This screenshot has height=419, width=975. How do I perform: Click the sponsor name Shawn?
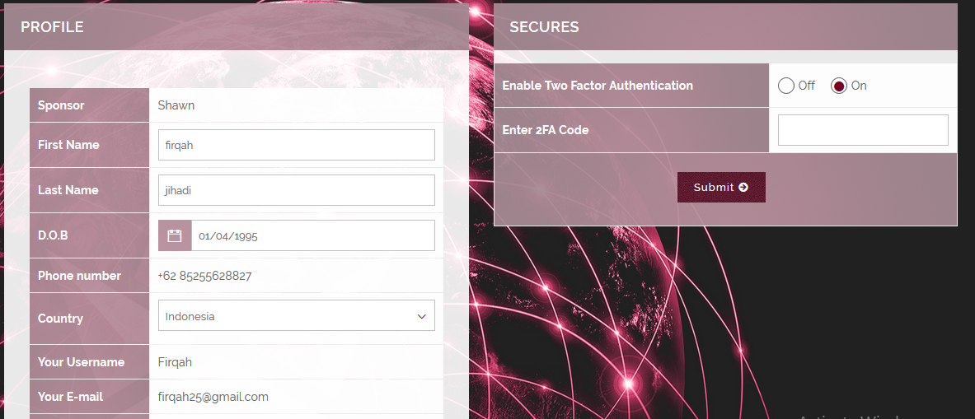[176, 105]
